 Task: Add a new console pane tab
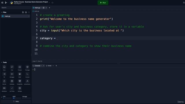click(x=56, y=66)
